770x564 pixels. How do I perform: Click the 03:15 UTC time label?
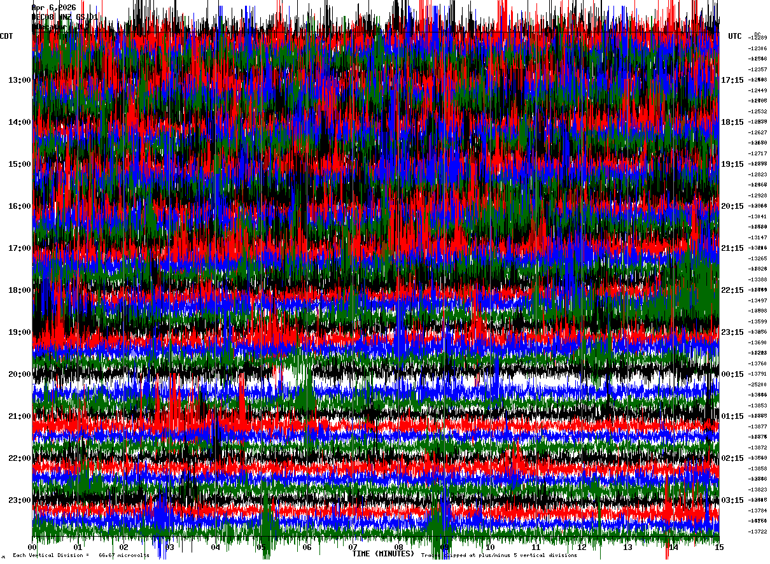(732, 500)
